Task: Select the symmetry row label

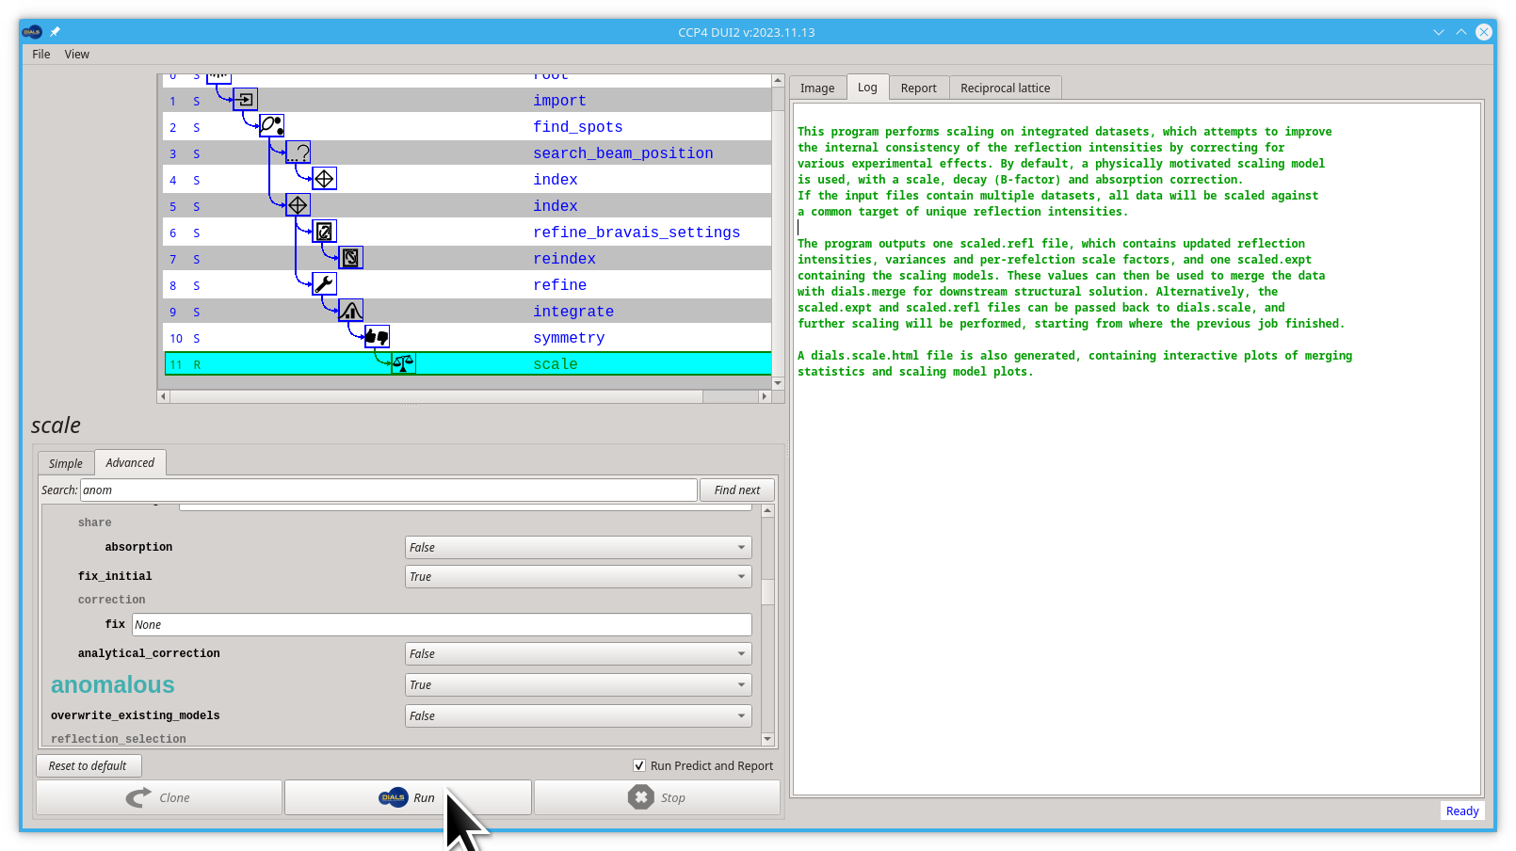Action: tap(569, 338)
